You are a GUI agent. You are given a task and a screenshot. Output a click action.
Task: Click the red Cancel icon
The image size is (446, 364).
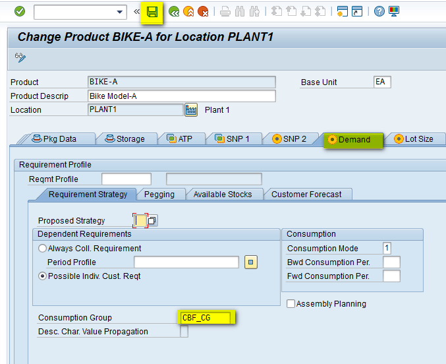(203, 11)
